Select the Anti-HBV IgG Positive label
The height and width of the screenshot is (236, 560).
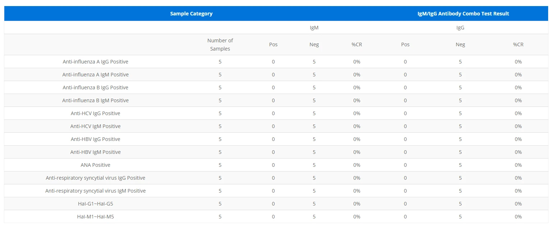[x=95, y=139]
